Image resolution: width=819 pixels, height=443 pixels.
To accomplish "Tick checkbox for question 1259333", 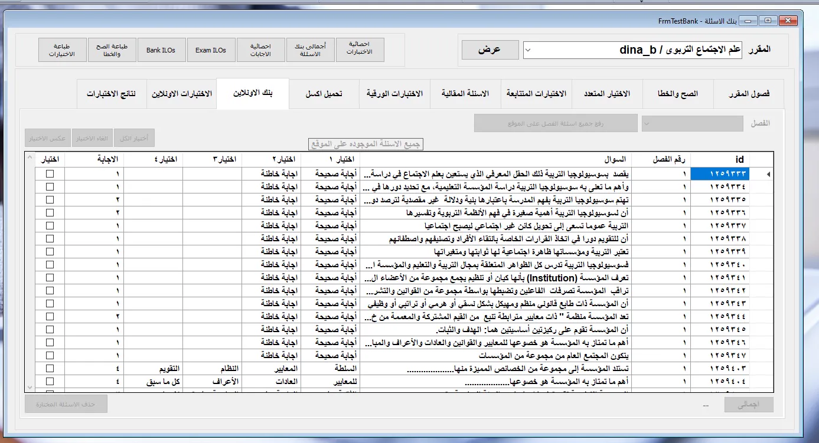I will 50,174.
